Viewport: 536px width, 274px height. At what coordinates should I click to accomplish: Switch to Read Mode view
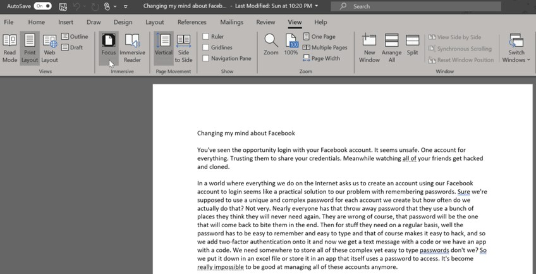tap(9, 48)
